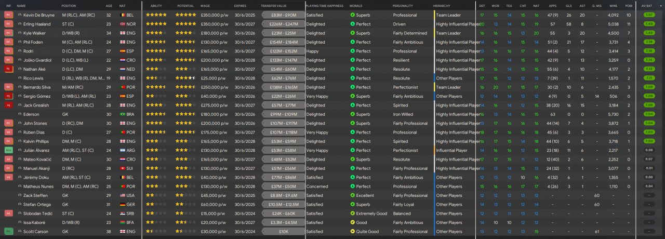
Task: Open Jérémy Doku's player profile
Action: (x=35, y=177)
